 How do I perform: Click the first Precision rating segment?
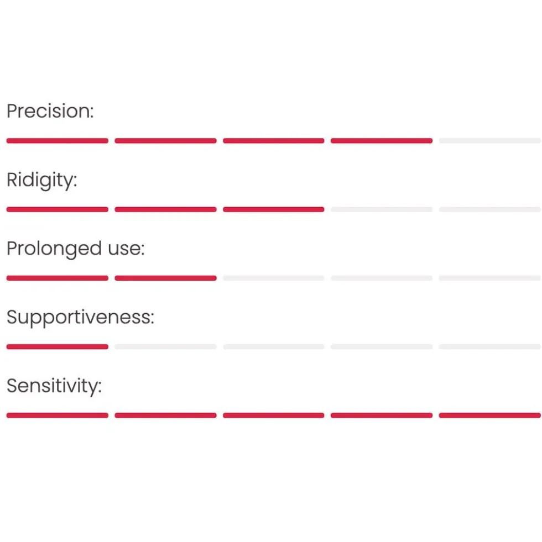pyautogui.click(x=57, y=141)
